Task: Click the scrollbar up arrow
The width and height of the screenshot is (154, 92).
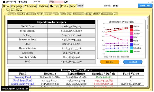Action: coord(148,17)
